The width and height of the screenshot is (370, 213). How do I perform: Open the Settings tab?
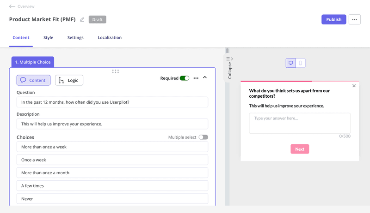(75, 38)
